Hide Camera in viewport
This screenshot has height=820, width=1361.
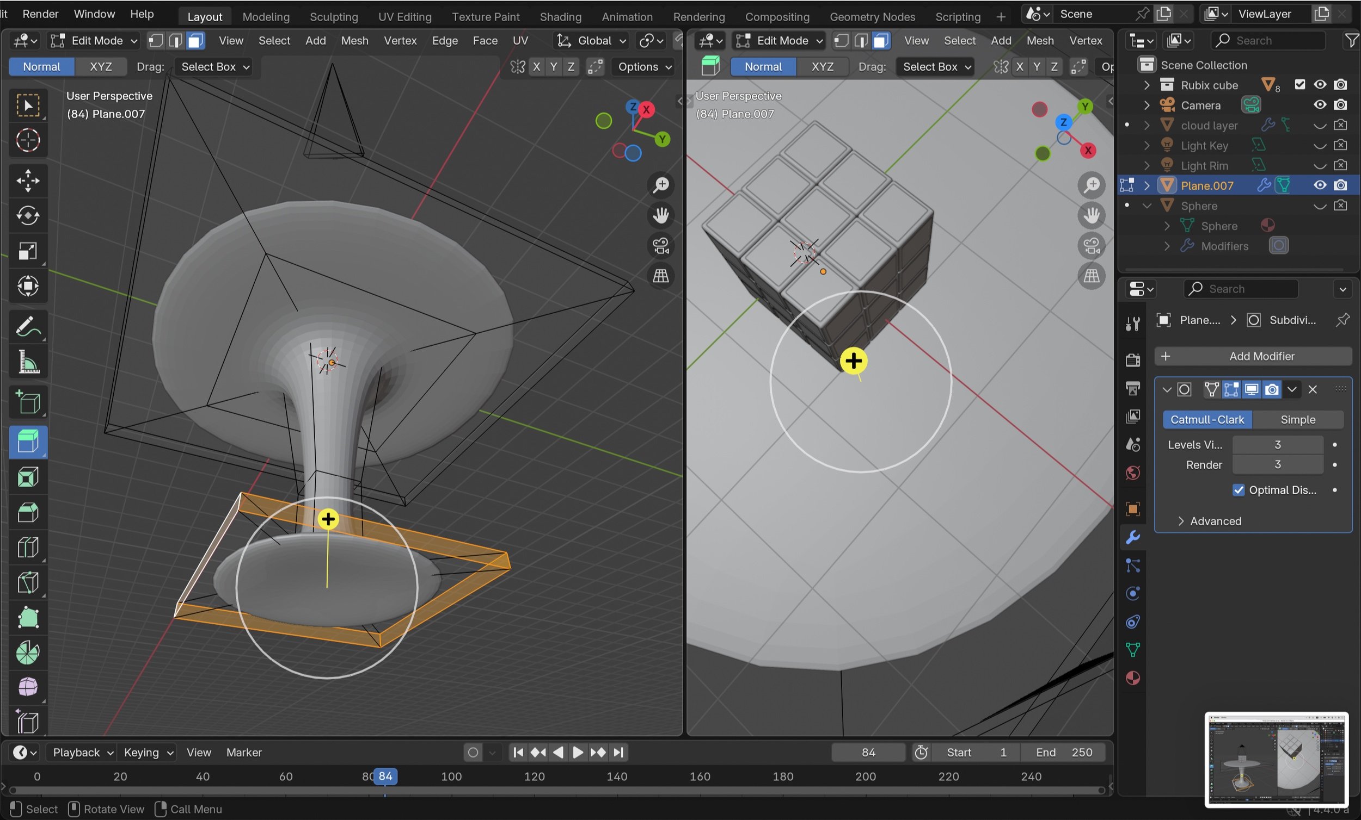coord(1320,105)
